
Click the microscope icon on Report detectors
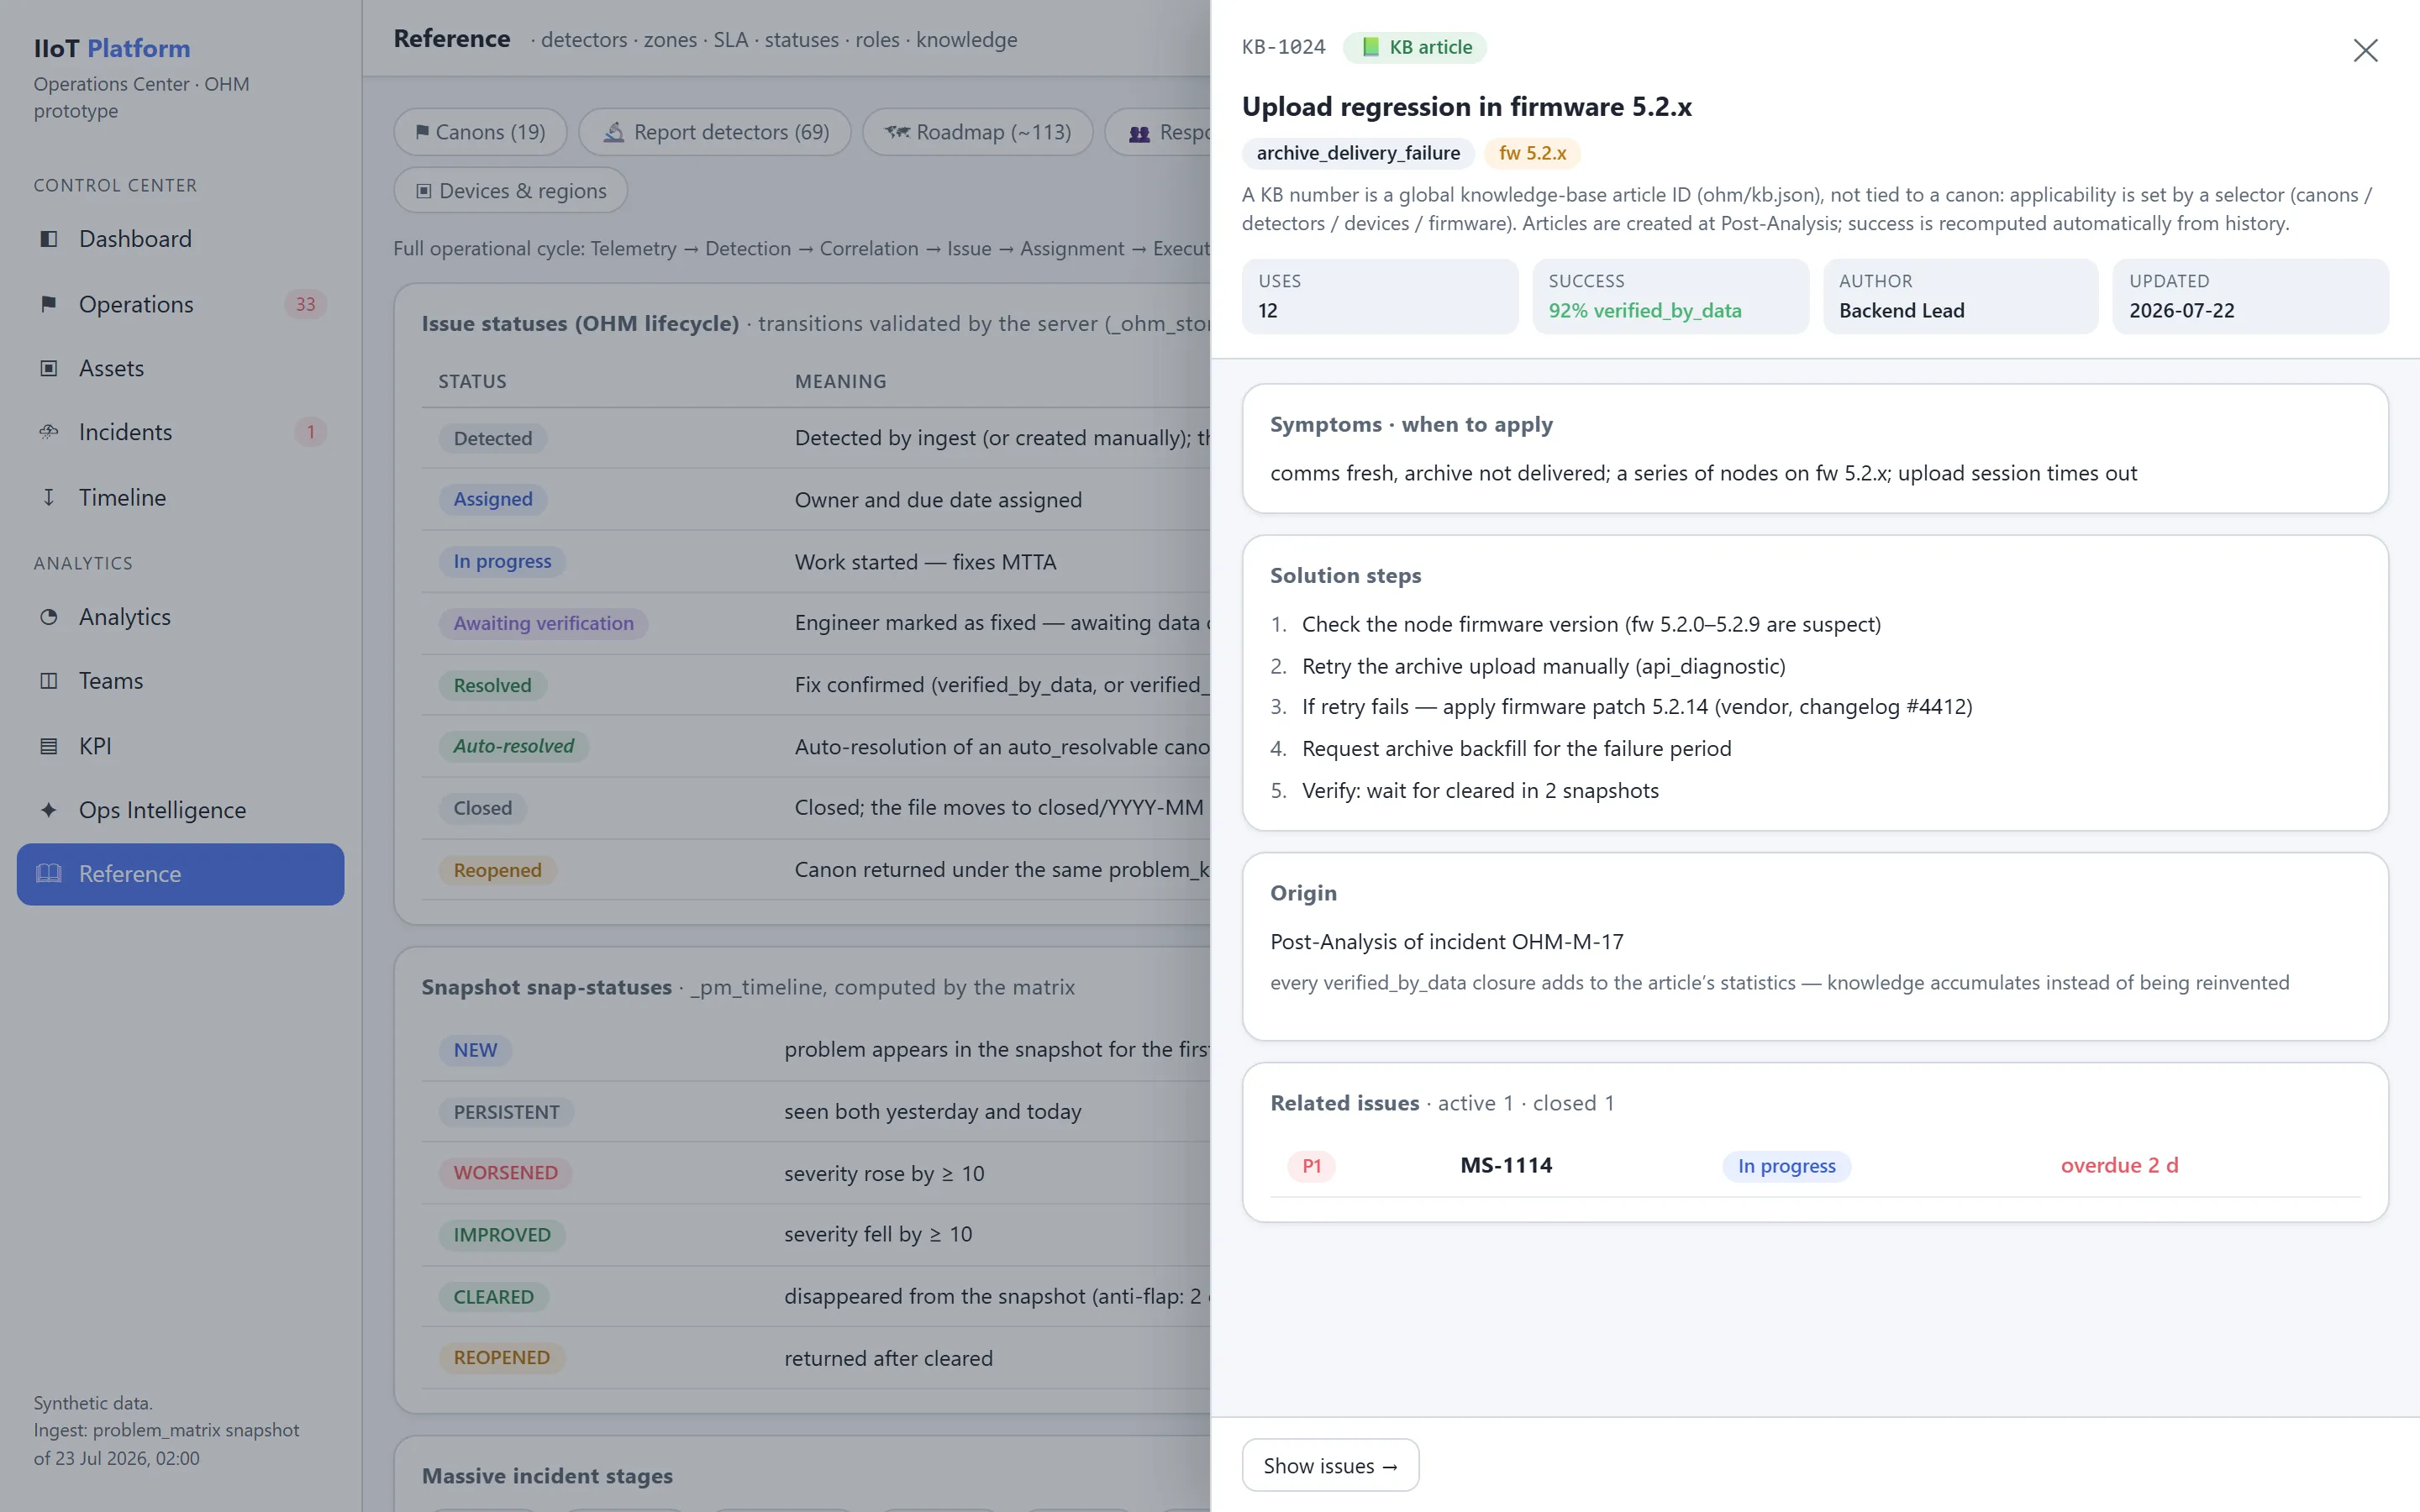(x=614, y=132)
